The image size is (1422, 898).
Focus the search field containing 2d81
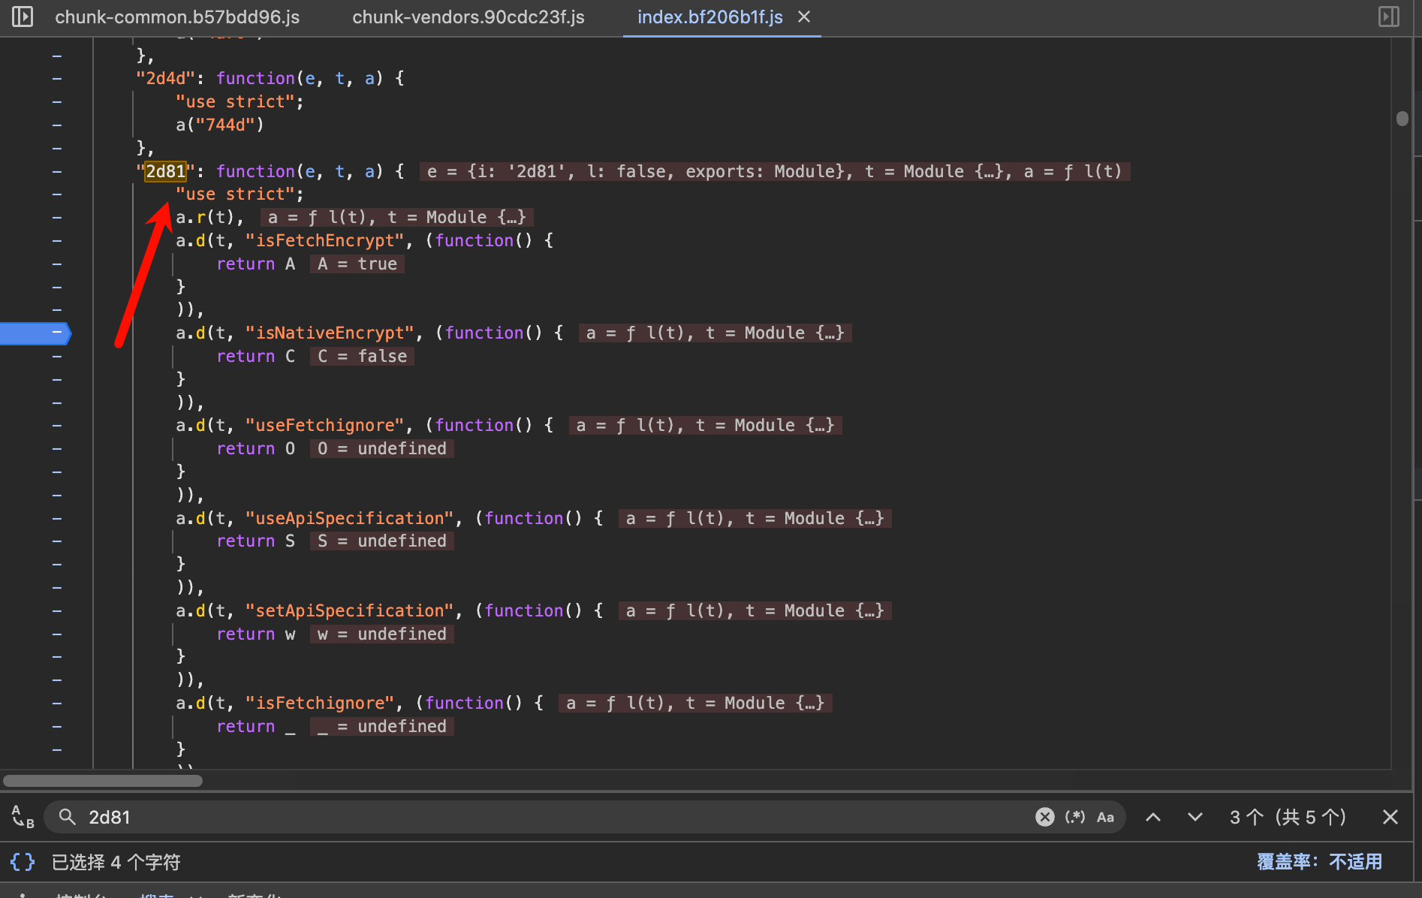coord(556,817)
